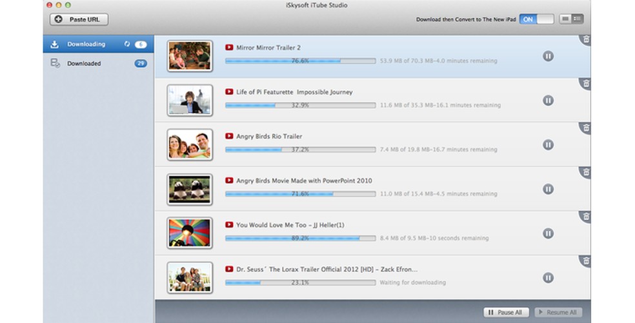The image size is (635, 323).
Task: Click the title Mirror Mirror Trailer 2
Action: [268, 48]
